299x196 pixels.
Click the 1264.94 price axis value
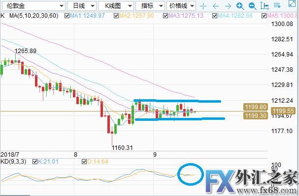pos(282,55)
